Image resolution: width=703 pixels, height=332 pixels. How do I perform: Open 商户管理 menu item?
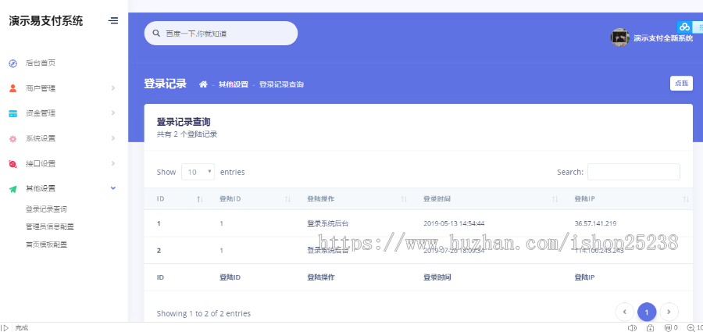(x=41, y=88)
